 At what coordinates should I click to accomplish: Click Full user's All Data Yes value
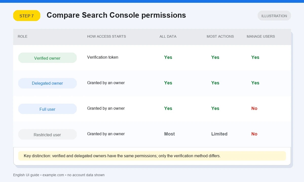coord(168,108)
